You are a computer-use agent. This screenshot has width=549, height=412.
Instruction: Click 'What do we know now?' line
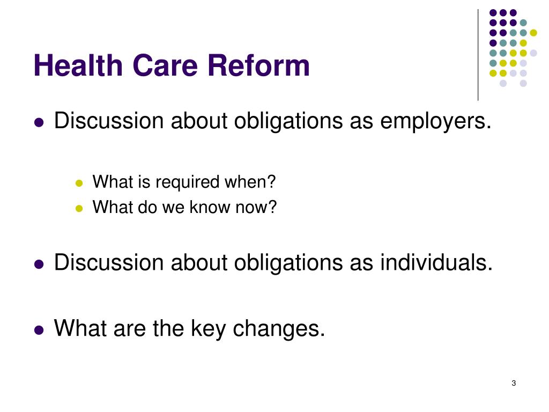(184, 207)
